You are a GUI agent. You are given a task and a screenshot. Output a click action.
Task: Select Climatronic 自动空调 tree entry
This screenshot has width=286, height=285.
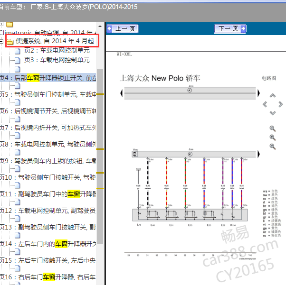(48, 33)
